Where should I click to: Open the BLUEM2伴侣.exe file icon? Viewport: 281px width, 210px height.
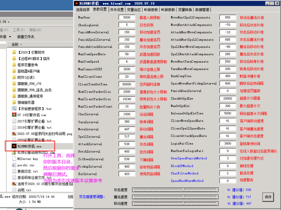coord(14,146)
